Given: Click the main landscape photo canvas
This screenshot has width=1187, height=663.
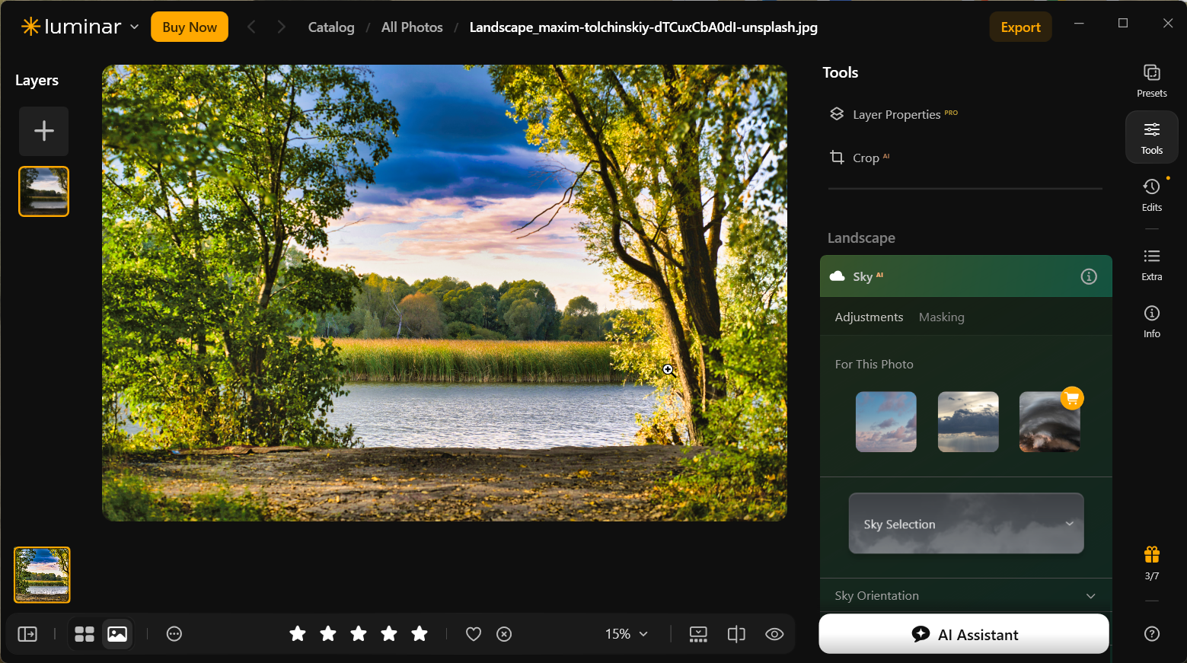Looking at the screenshot, I should pos(445,293).
